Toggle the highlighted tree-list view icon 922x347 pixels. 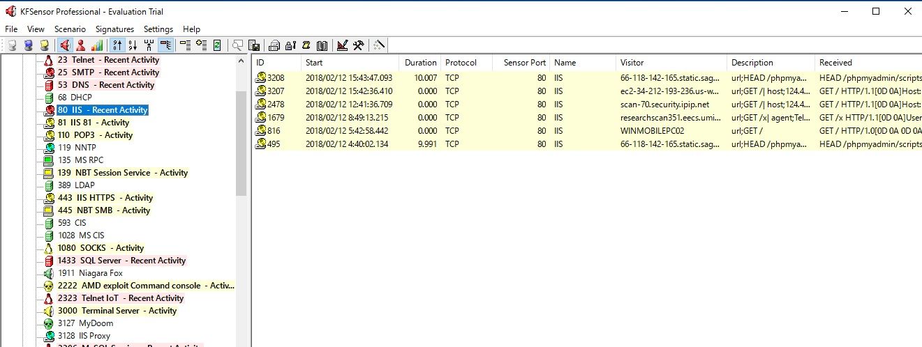[165, 45]
